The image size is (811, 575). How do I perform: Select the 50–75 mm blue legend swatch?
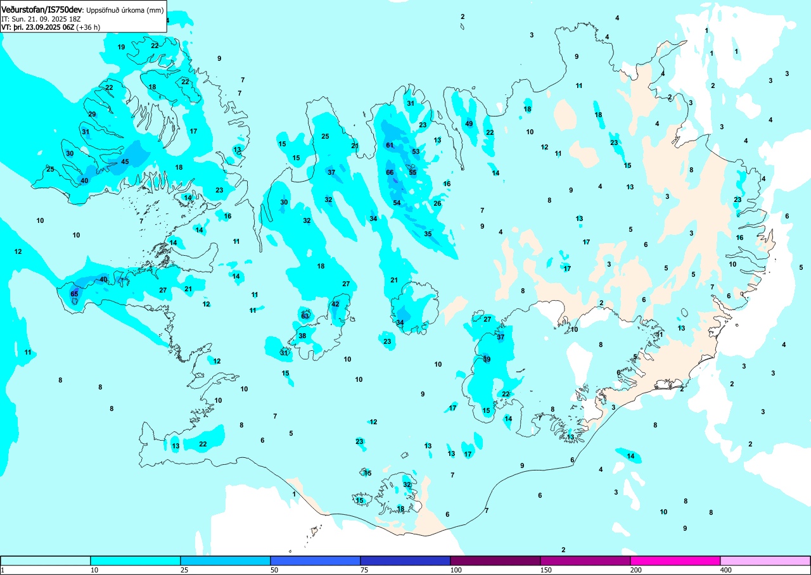click(316, 561)
